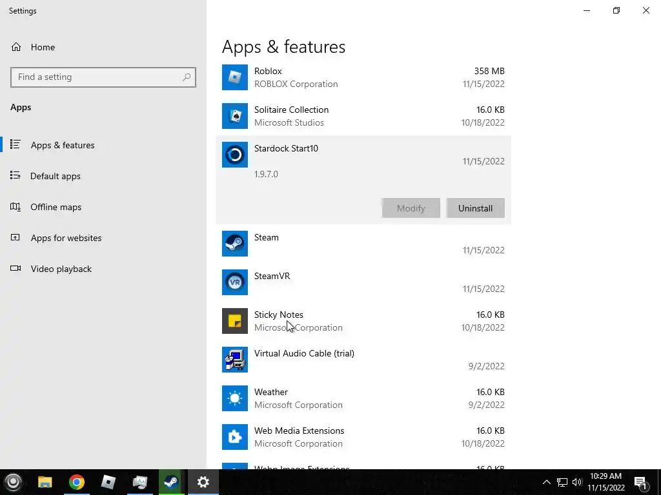
Task: Open the network icon in tray
Action: pyautogui.click(x=562, y=482)
